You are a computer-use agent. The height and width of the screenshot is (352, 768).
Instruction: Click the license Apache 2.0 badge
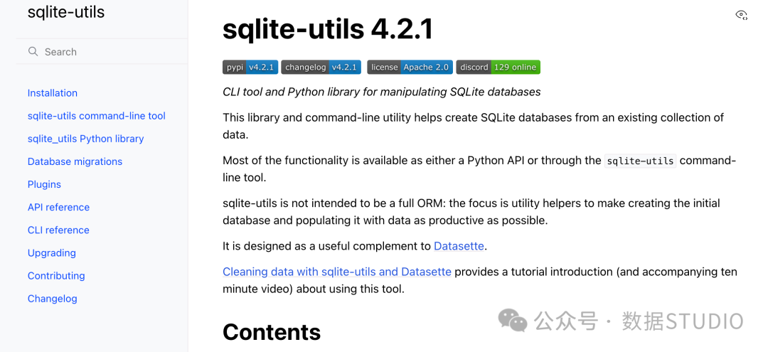tap(410, 67)
